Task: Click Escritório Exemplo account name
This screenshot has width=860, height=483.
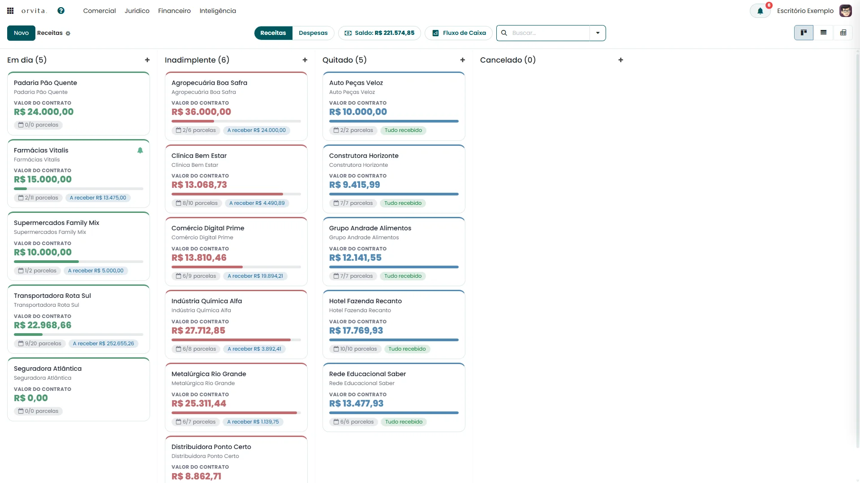Action: pos(805,11)
